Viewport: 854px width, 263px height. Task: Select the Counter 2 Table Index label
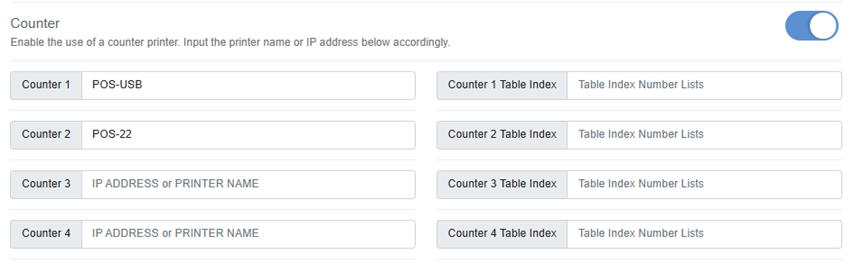point(502,135)
